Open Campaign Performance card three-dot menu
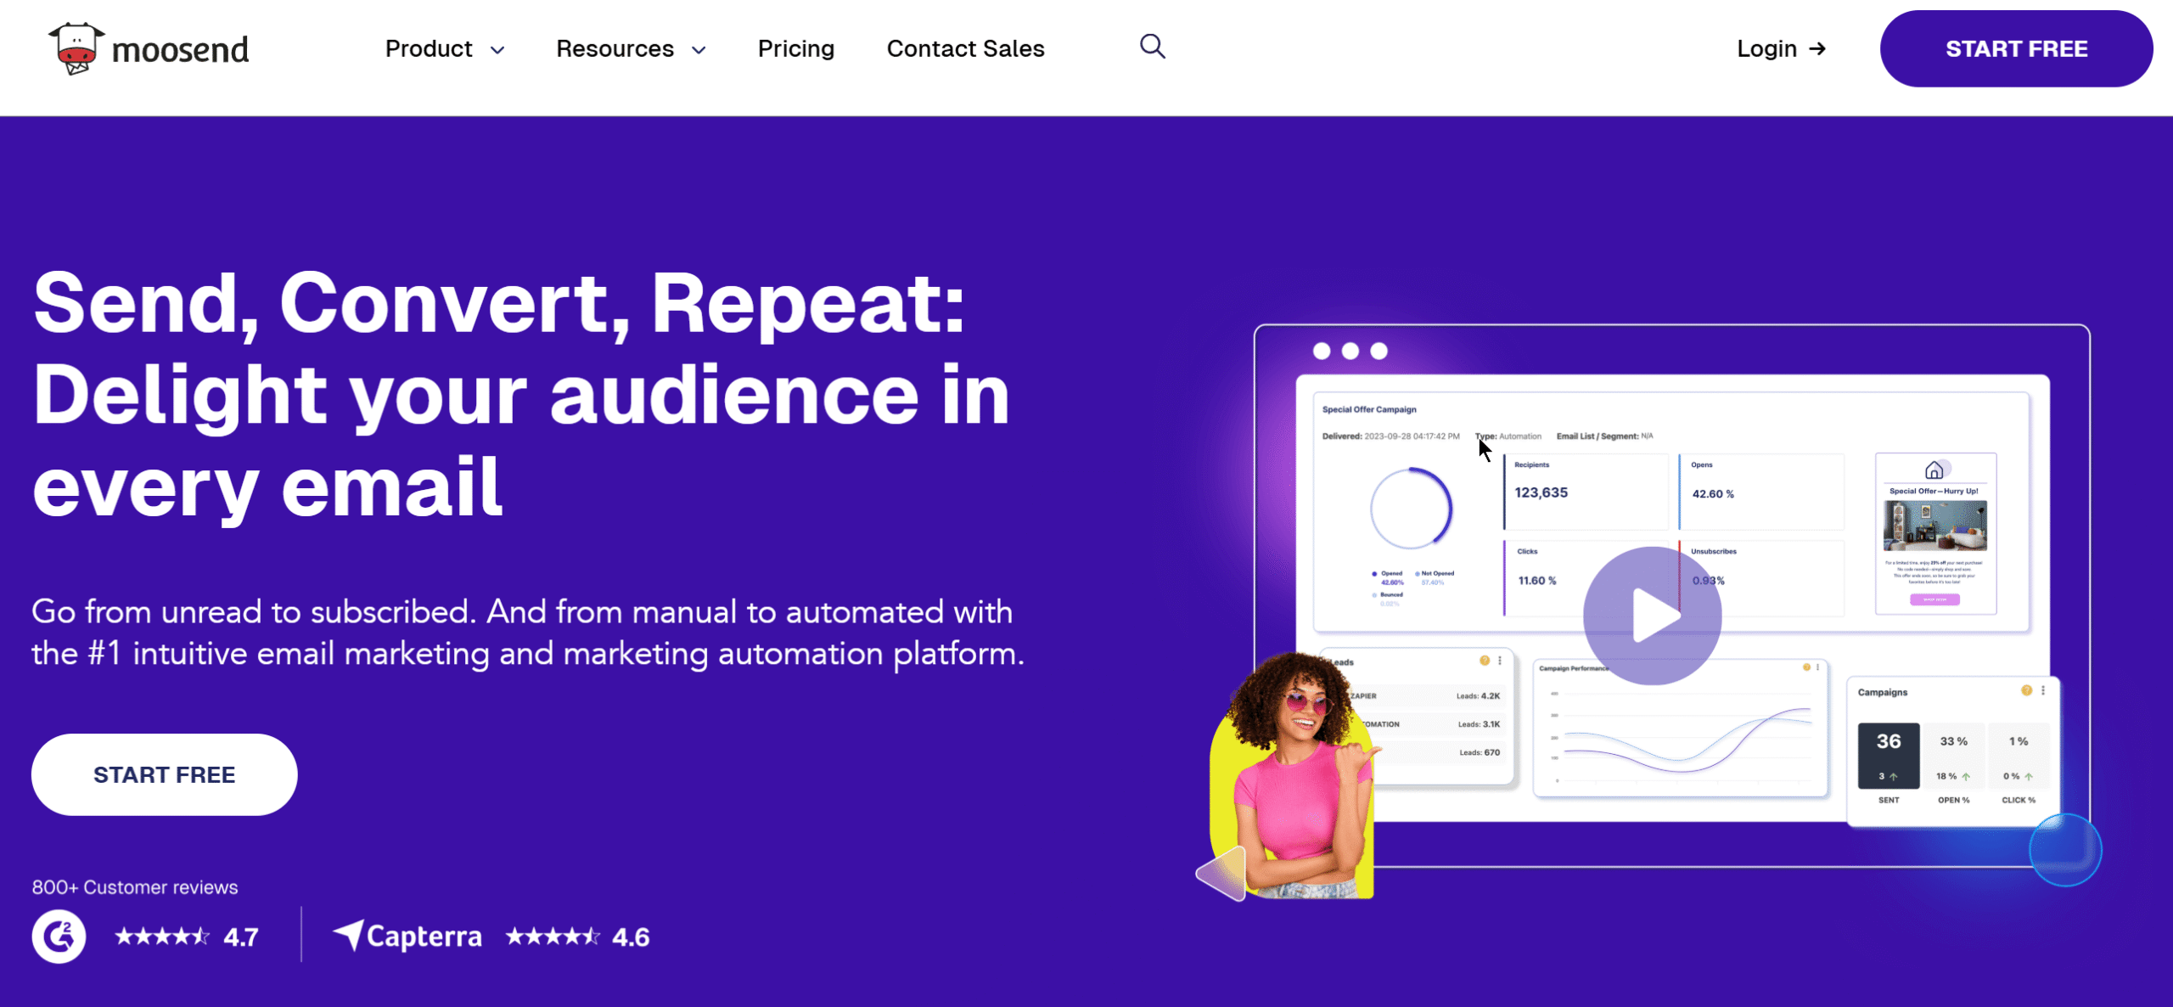This screenshot has width=2173, height=1007. [1817, 667]
